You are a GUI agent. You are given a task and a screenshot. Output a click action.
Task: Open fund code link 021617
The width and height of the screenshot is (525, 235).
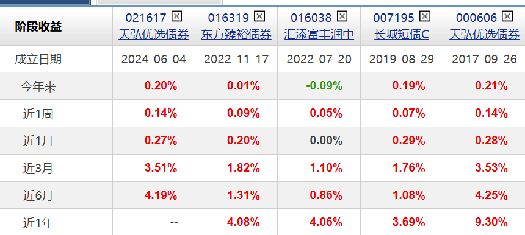[146, 18]
